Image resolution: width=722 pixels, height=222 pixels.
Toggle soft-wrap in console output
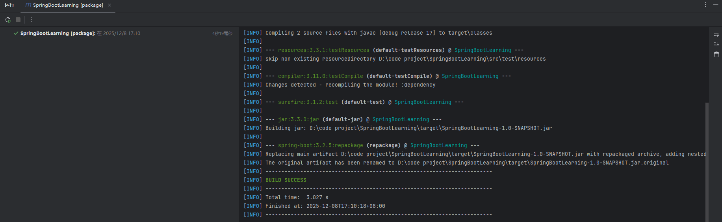pos(716,34)
